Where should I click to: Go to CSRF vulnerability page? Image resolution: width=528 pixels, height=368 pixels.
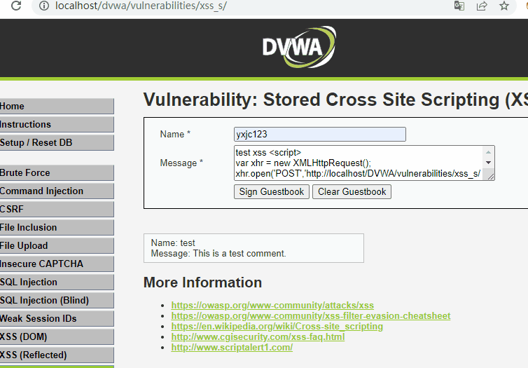pyautogui.click(x=57, y=209)
